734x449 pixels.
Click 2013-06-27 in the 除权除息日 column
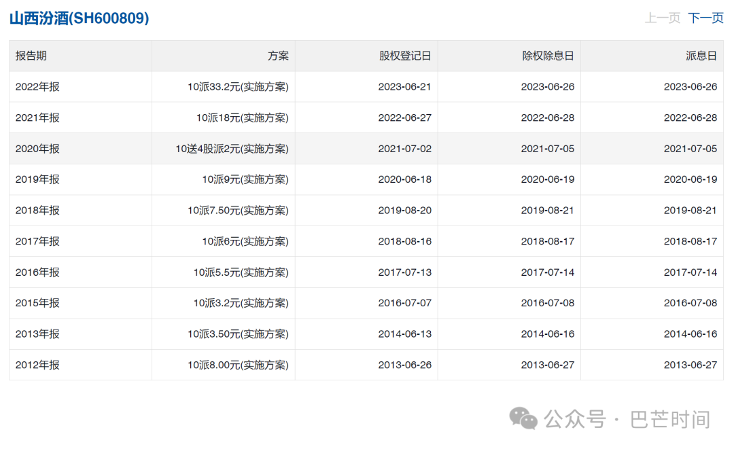[x=548, y=365]
